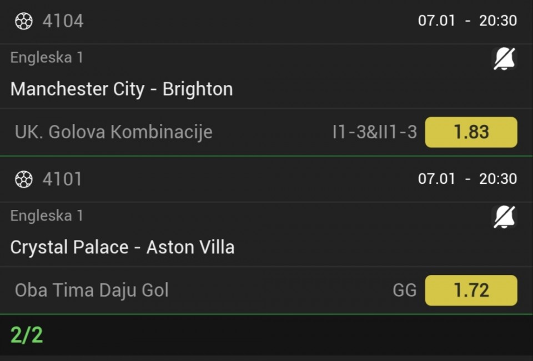Open the Crystal Palace - Aston Villa match
This screenshot has height=361, width=533.
point(122,247)
